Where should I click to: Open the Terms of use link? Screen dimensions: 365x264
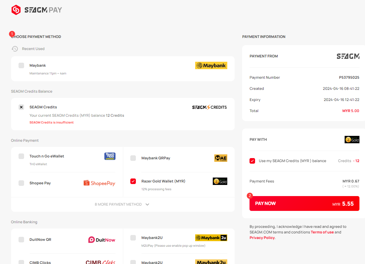tap(322, 232)
